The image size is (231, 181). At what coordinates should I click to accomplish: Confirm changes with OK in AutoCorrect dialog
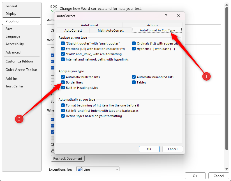(x=149, y=149)
